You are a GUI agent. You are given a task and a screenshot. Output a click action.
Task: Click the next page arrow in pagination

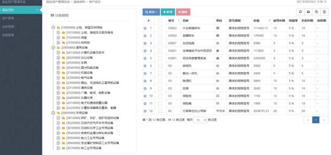tap(324, 120)
